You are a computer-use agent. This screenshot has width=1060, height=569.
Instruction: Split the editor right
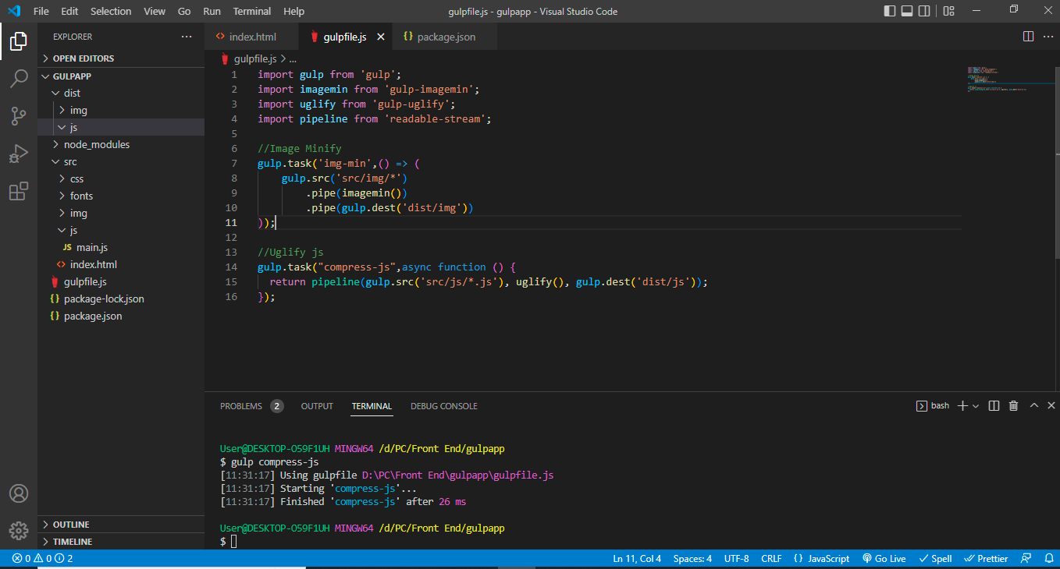click(1028, 37)
